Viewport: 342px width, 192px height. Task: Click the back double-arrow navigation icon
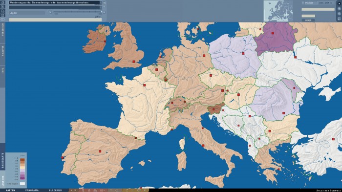(71, 190)
